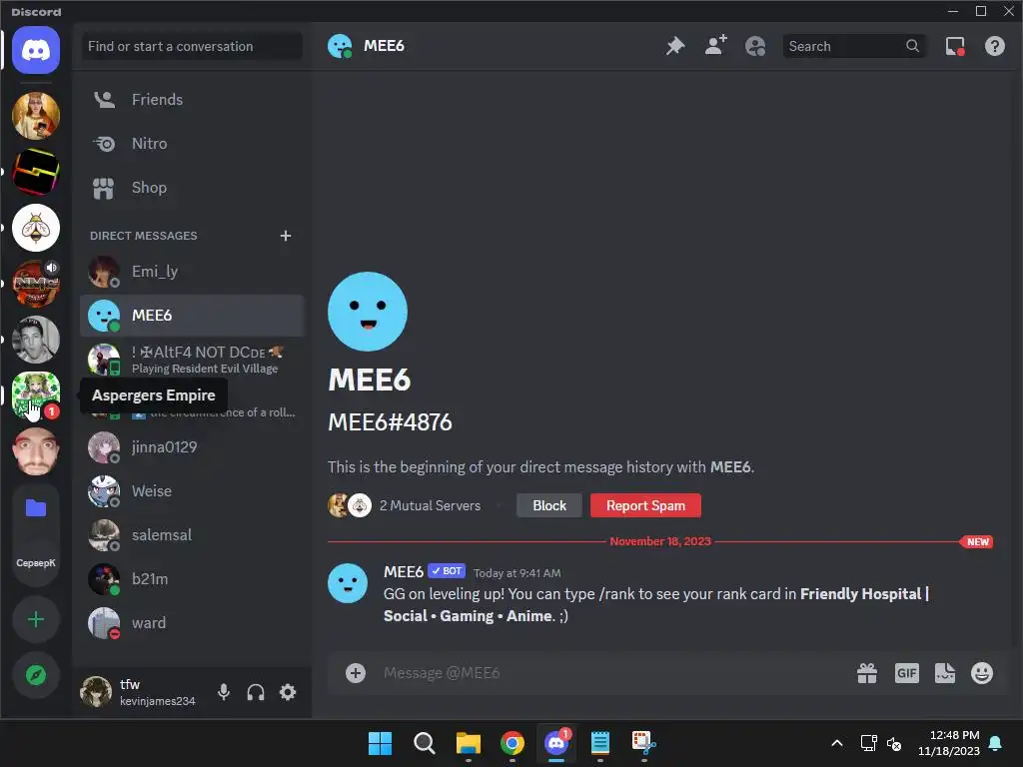Image resolution: width=1023 pixels, height=767 pixels.
Task: Open the Nitro page
Action: coord(192,144)
